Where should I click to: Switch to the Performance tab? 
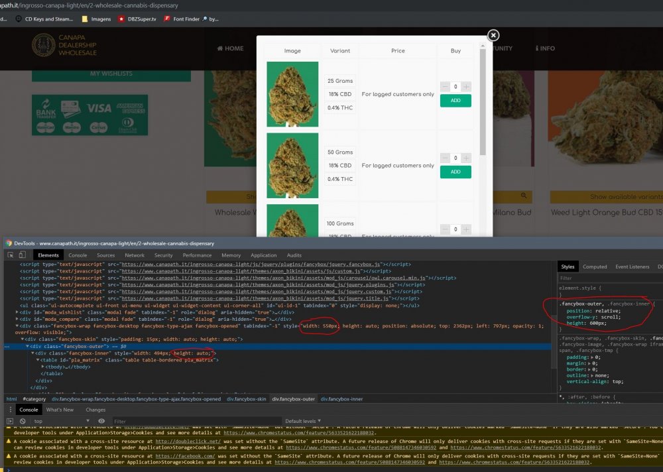(197, 255)
